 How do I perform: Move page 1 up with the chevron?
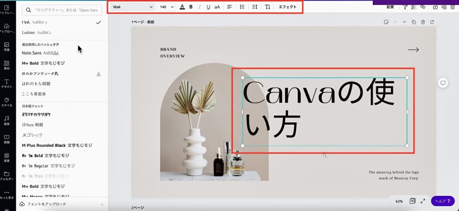coord(395,22)
